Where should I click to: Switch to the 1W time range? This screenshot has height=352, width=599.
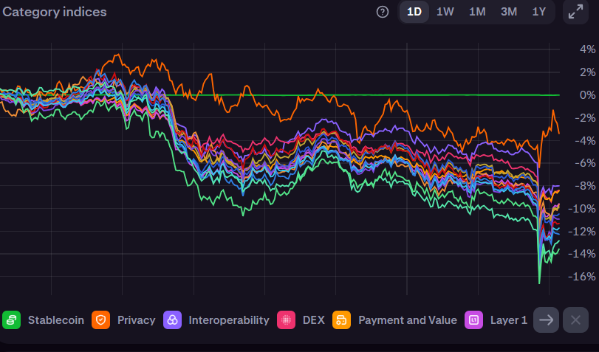point(445,12)
